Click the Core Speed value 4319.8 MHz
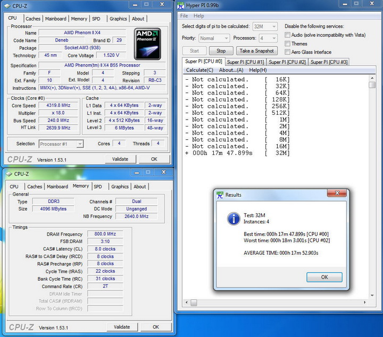383x337 pixels. click(59, 105)
